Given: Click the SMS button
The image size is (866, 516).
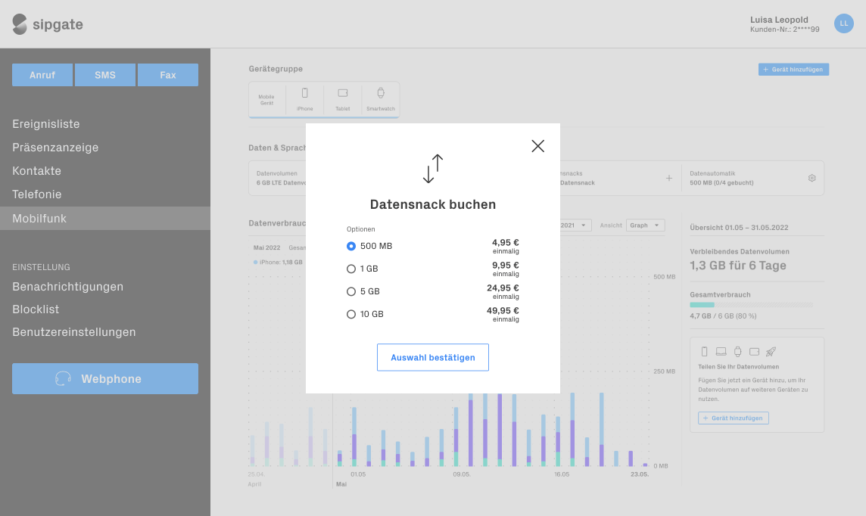Looking at the screenshot, I should [x=105, y=75].
